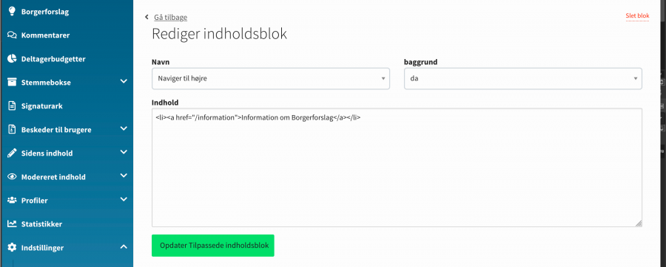666x267 pixels.
Task: Grab the Indhold textarea resize handle
Action: [639, 223]
